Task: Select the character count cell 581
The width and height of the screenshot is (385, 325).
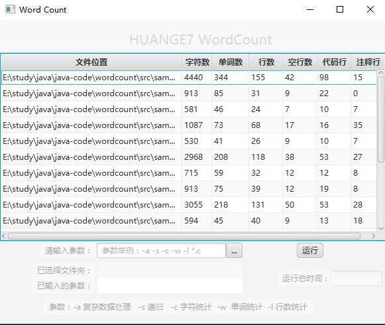Action: tap(197, 109)
